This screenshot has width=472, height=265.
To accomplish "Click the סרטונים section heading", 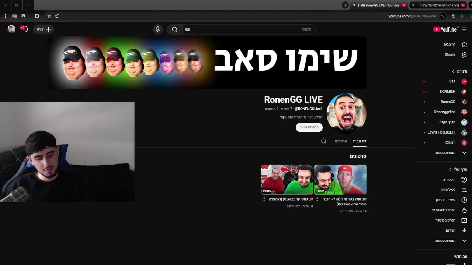I will [358, 156].
